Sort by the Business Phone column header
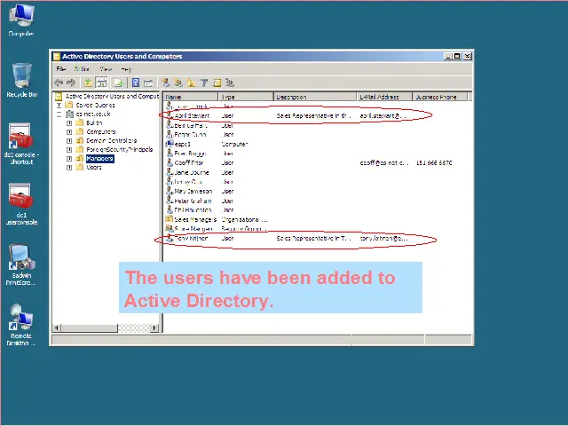 [x=440, y=97]
